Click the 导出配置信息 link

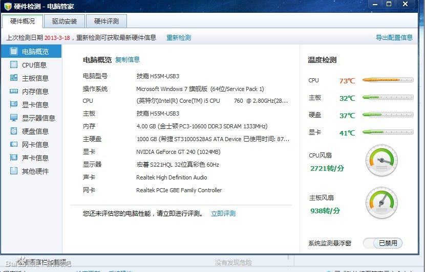click(394, 38)
